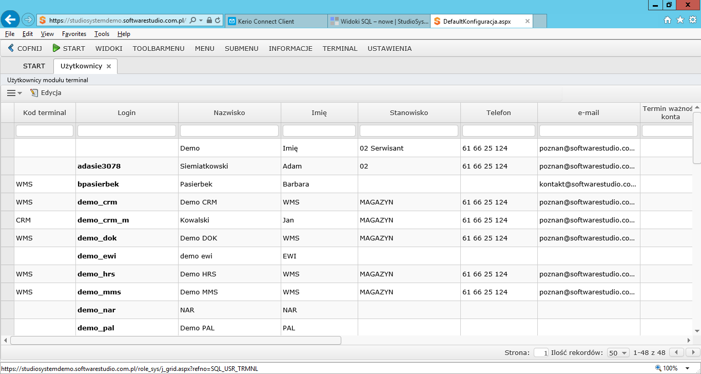Viewport: 701px width, 374px height.
Task: Click the refresh icon in address bar
Action: (x=218, y=21)
